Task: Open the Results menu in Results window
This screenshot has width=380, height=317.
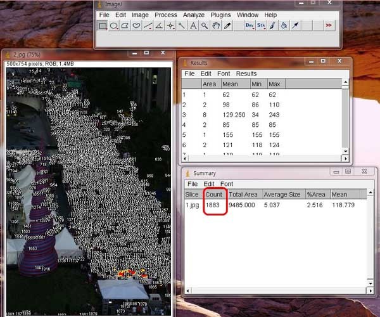Action: 246,74
